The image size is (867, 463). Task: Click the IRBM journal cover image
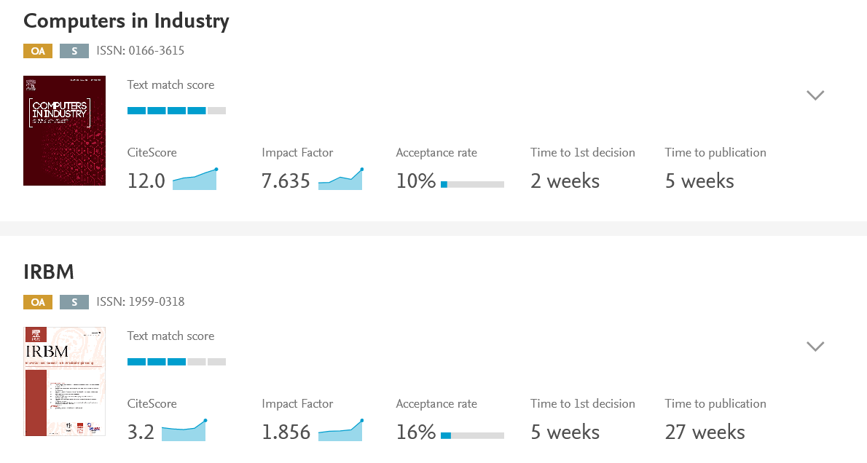(x=64, y=381)
